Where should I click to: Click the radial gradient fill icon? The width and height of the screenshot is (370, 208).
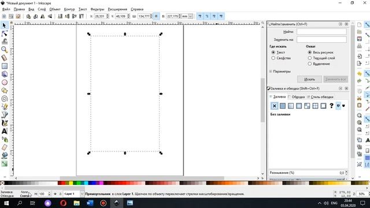[x=299, y=106]
